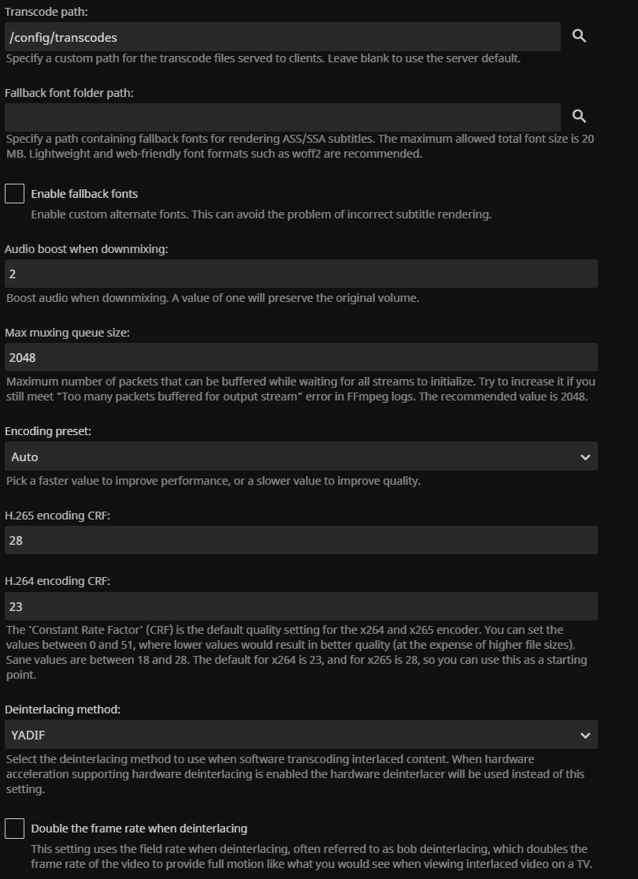Focus the Transcode path input field
This screenshot has width=638, height=879.
[282, 36]
